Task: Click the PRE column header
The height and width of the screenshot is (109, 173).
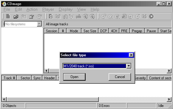Action: pos(124,31)
